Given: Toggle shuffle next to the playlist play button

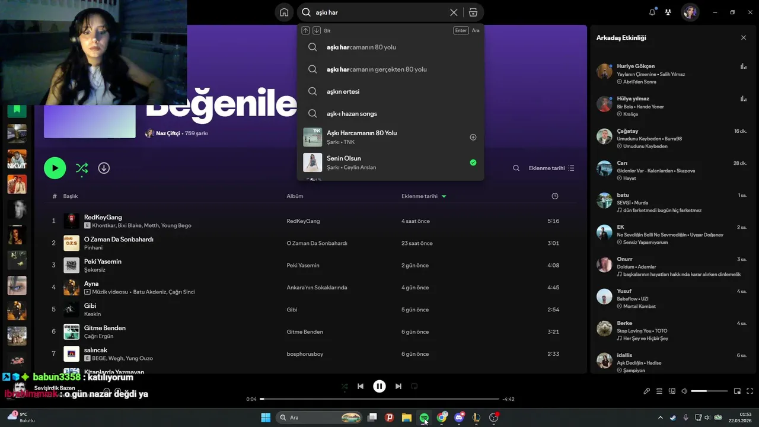Looking at the screenshot, I should 82,168.
